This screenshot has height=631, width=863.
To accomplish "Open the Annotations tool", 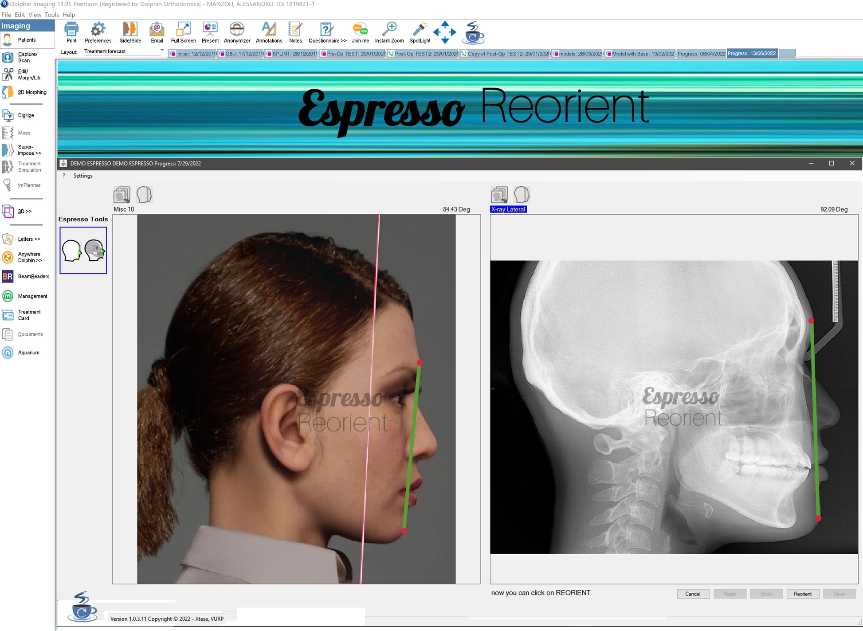I will (x=269, y=32).
